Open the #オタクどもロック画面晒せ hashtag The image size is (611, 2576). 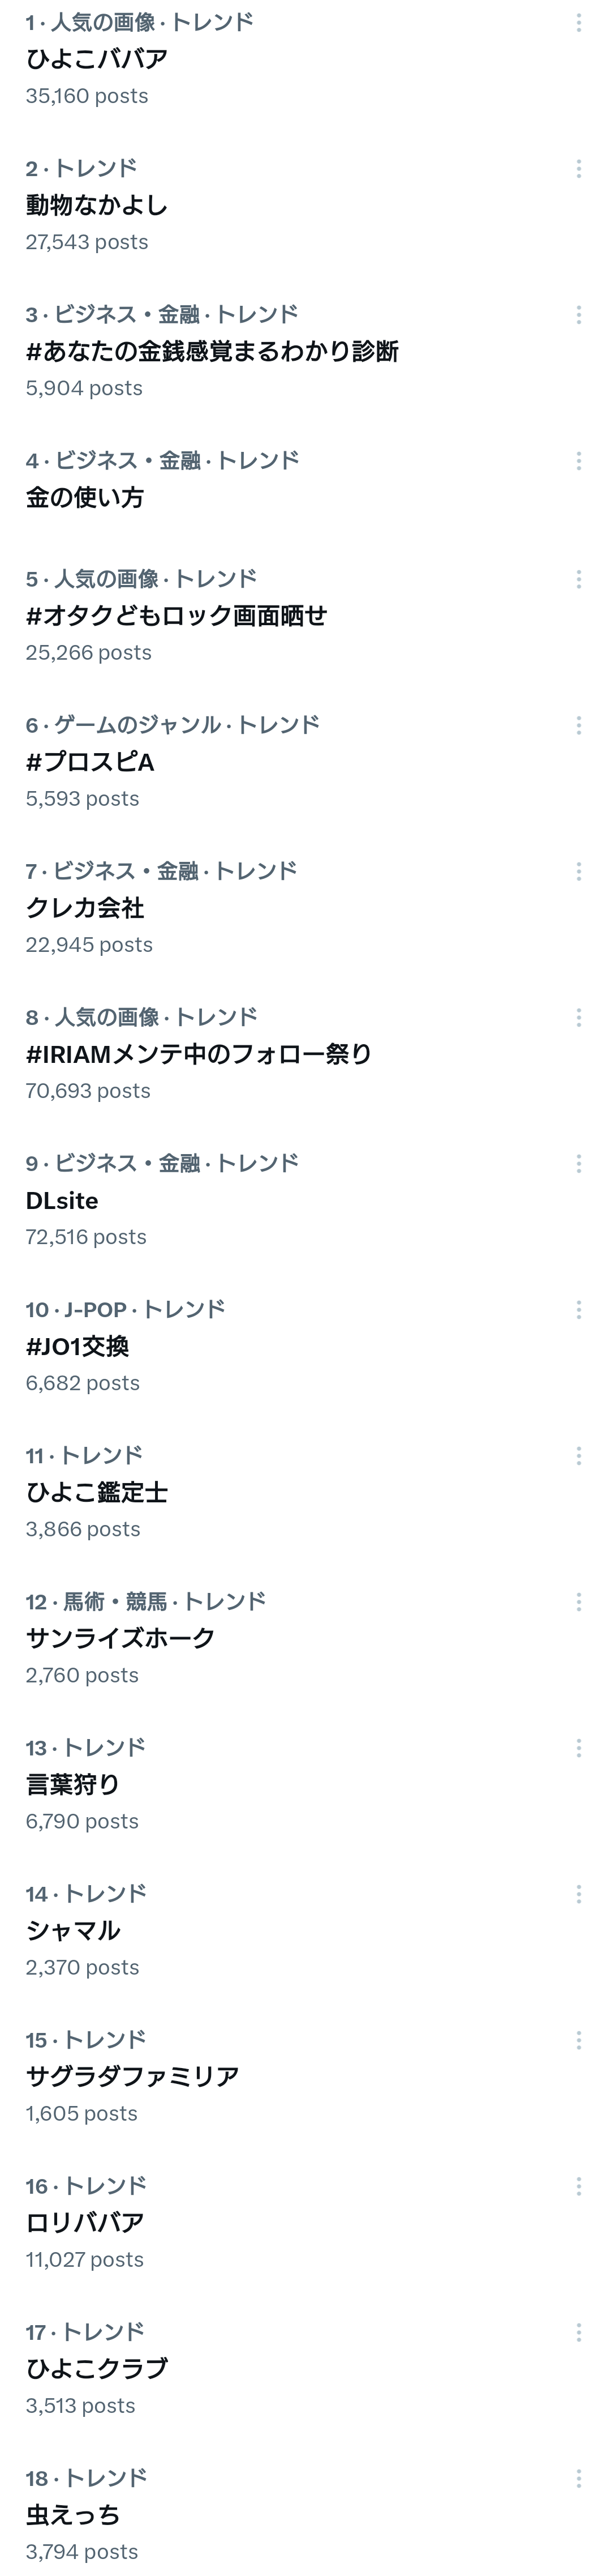tap(177, 615)
